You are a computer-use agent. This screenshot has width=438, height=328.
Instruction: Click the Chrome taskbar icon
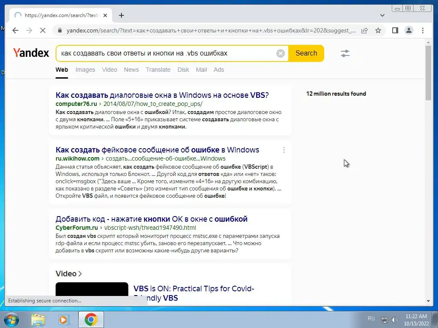tap(91, 319)
